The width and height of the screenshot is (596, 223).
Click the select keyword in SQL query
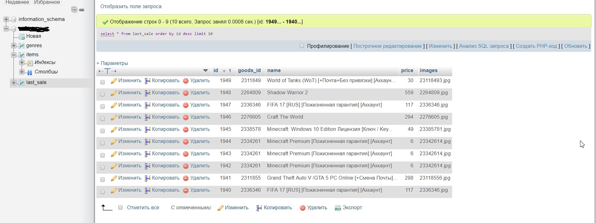tap(107, 34)
